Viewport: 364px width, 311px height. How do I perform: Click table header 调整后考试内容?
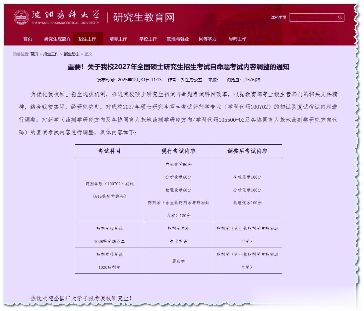[247, 151]
